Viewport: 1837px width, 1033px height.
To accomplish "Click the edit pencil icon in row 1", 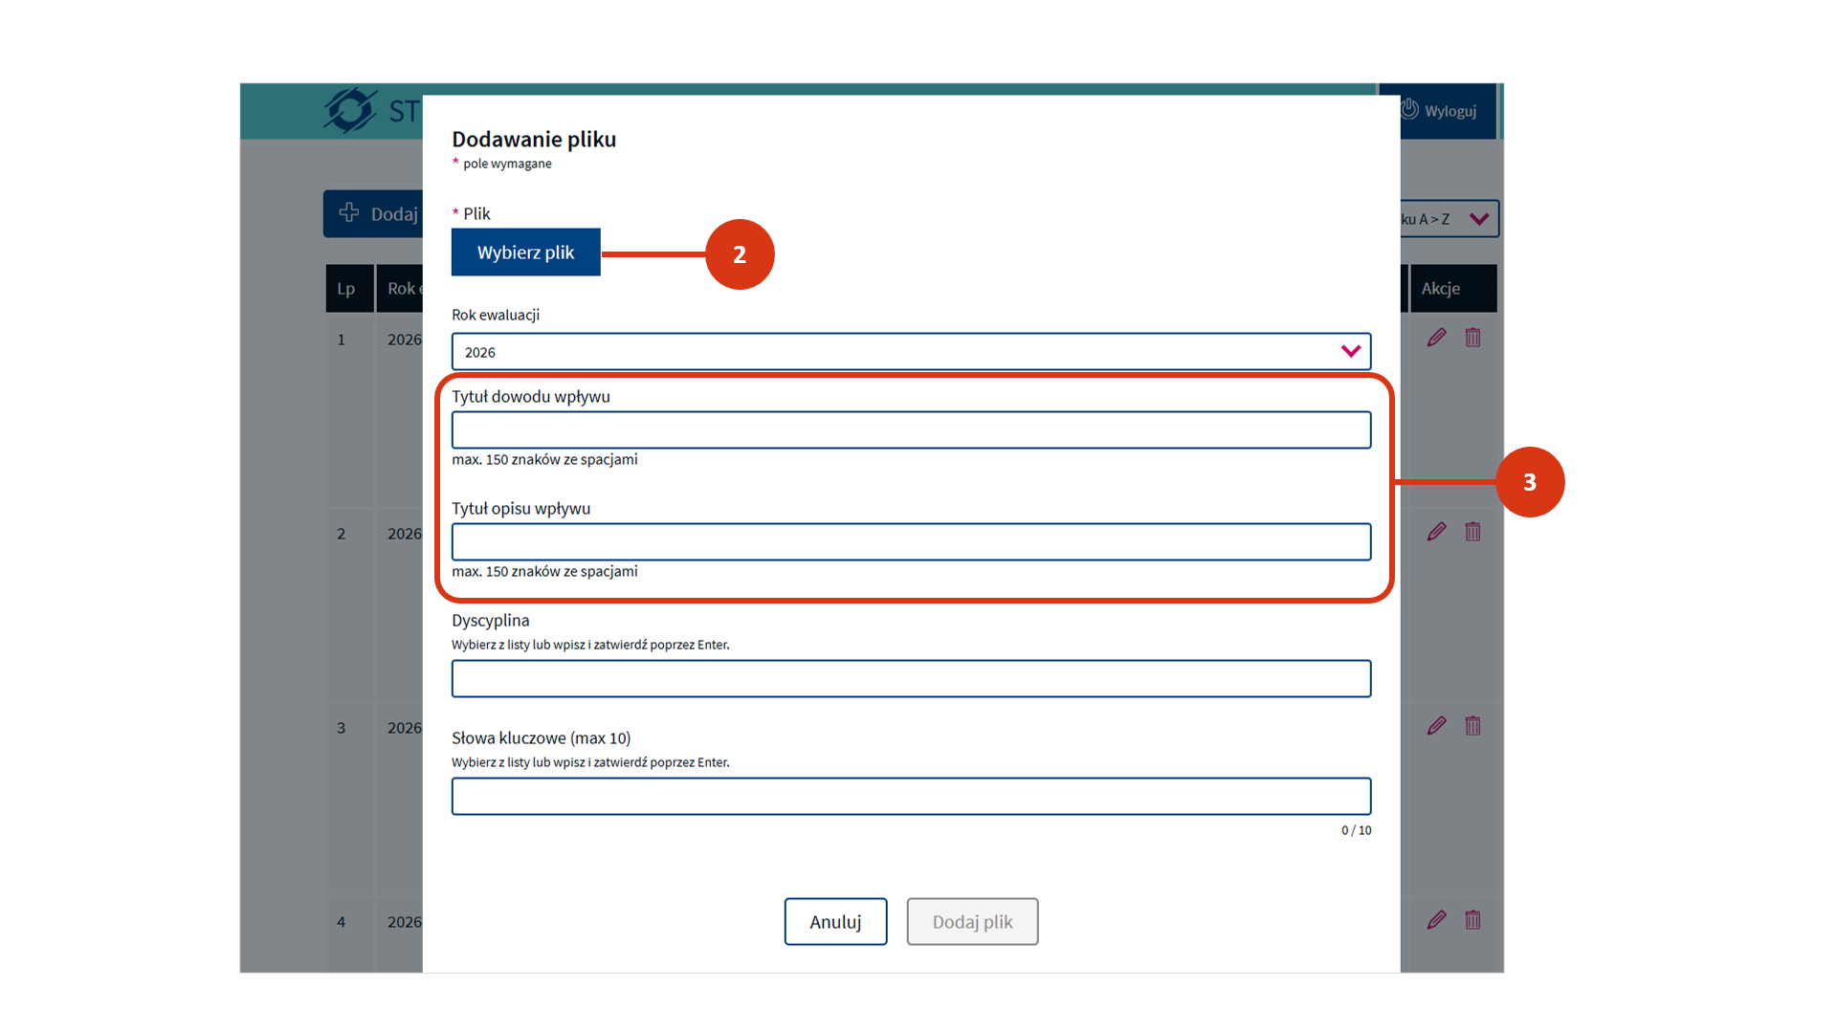I will coord(1436,338).
